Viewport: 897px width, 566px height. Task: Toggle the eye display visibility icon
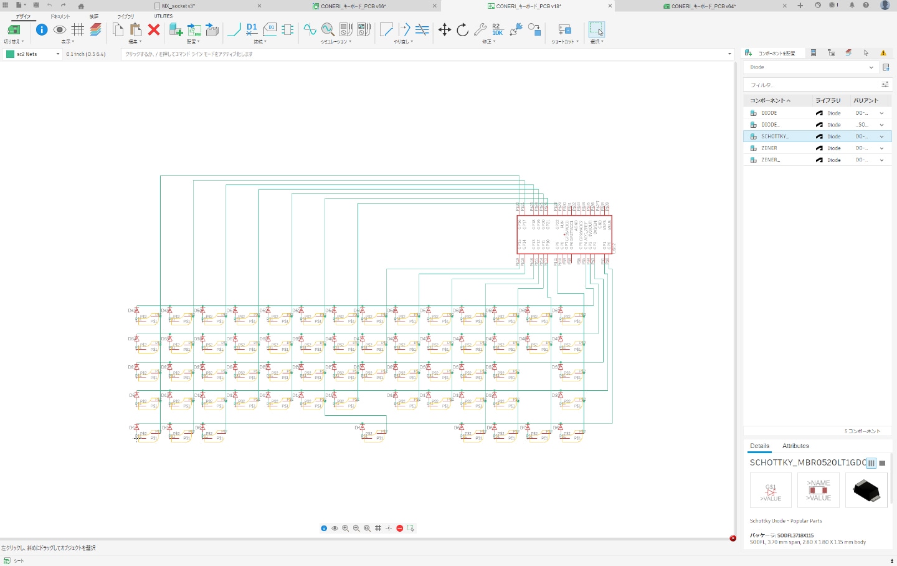pyautogui.click(x=60, y=29)
